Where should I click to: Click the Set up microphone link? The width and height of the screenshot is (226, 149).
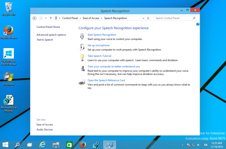pyautogui.click(x=98, y=45)
